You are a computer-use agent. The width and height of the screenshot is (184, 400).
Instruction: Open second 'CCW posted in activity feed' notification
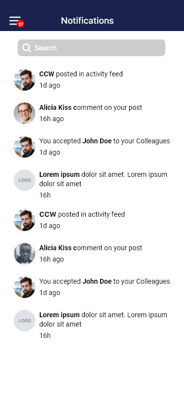(92, 220)
